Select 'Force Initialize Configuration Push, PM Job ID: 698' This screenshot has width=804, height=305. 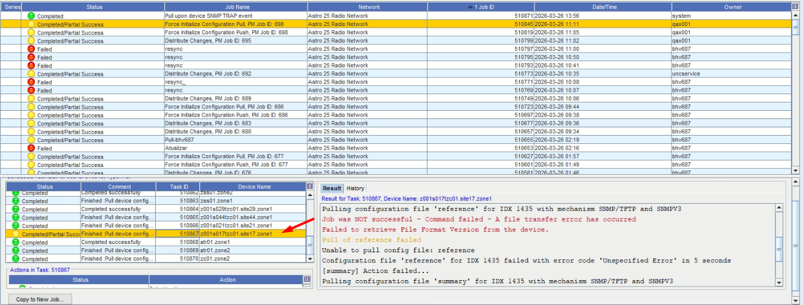[236, 33]
